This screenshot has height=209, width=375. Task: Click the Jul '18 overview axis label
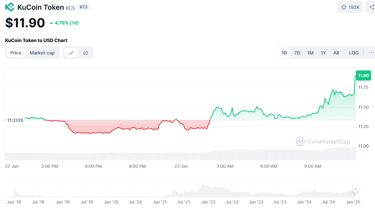38,202
